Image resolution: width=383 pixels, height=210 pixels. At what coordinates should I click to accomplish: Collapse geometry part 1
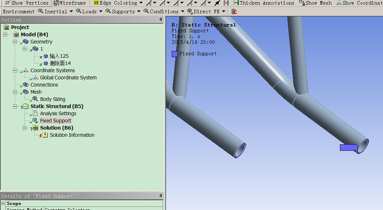tap(25, 49)
